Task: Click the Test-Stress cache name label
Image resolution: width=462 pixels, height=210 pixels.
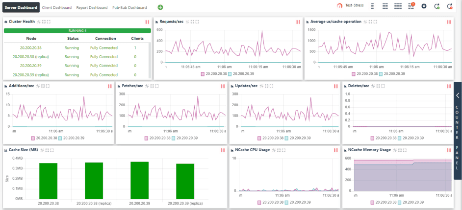Action: click(x=355, y=5)
